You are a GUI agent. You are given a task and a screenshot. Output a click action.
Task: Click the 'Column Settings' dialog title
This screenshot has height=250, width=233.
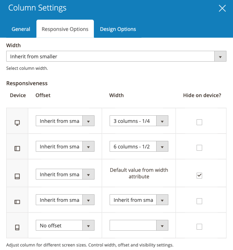click(37, 8)
